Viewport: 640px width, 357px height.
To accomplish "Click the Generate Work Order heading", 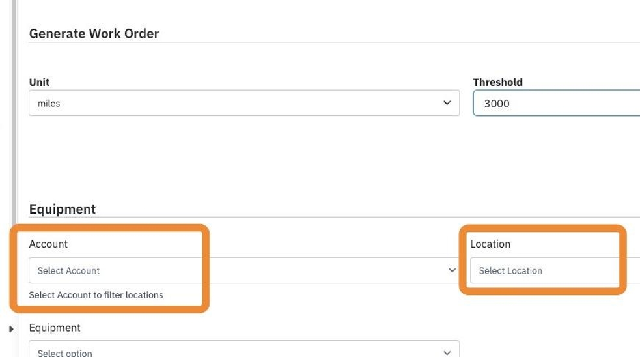I will tap(94, 33).
